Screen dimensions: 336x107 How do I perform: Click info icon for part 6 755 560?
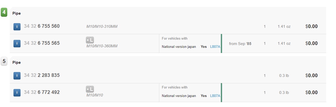click(x=17, y=26)
